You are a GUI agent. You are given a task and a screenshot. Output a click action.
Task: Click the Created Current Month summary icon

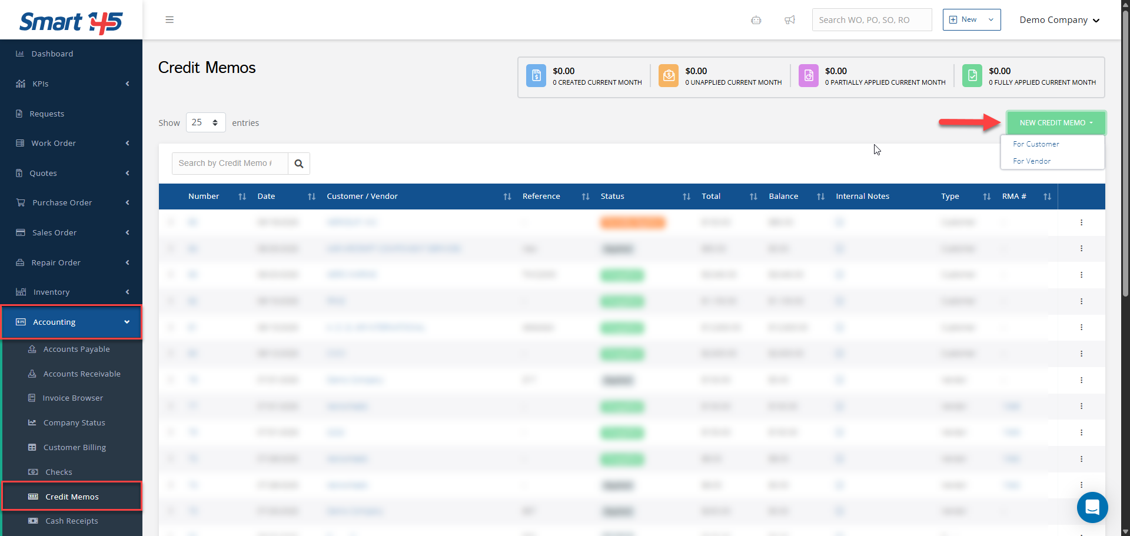[x=536, y=76]
